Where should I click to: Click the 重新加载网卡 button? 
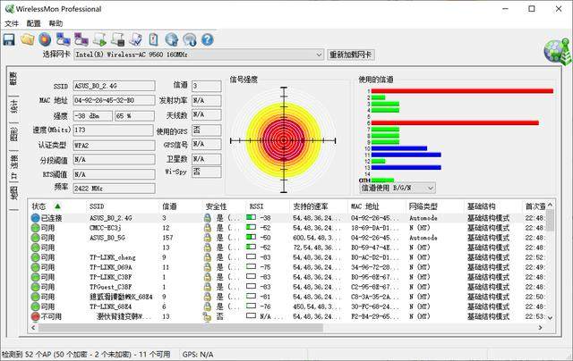coord(351,55)
